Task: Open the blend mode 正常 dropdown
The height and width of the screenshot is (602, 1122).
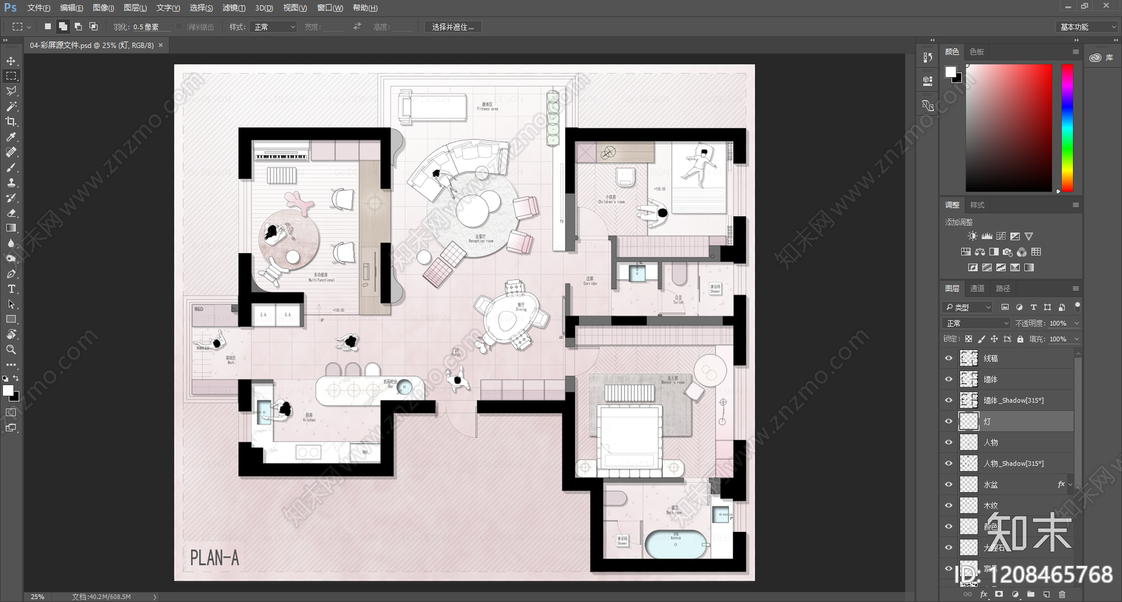Action: [976, 323]
